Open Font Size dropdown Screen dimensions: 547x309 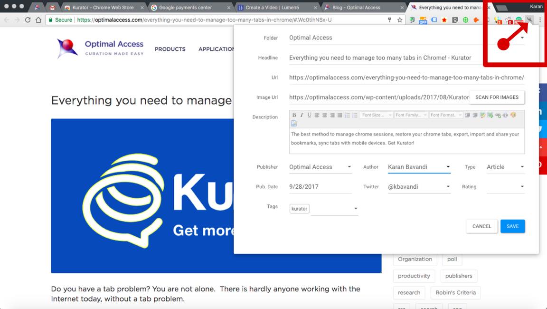click(376, 115)
